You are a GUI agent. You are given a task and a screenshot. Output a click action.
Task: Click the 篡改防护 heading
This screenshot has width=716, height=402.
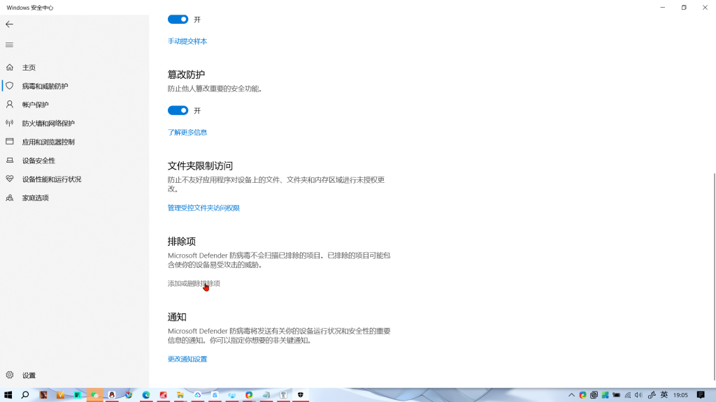[186, 74]
